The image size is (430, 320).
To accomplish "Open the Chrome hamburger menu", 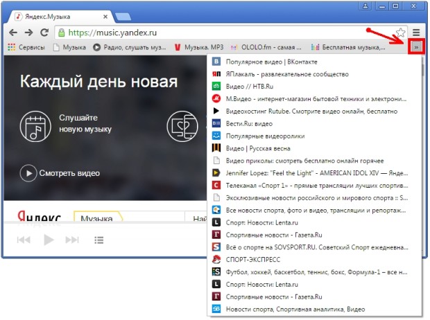I will coord(416,33).
